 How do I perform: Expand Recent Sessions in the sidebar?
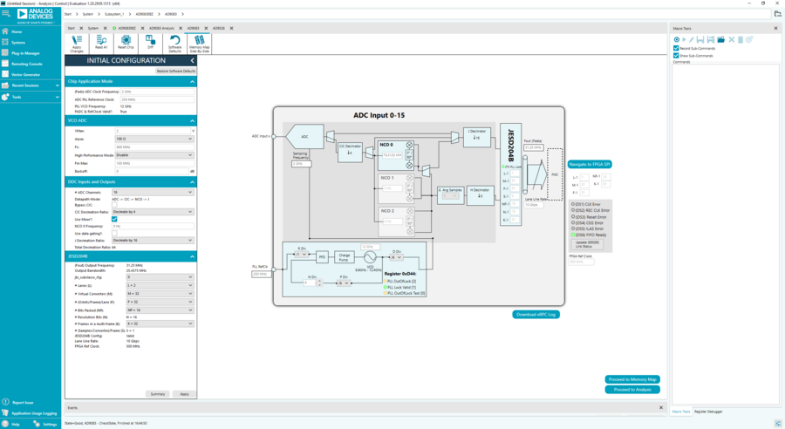coord(30,85)
